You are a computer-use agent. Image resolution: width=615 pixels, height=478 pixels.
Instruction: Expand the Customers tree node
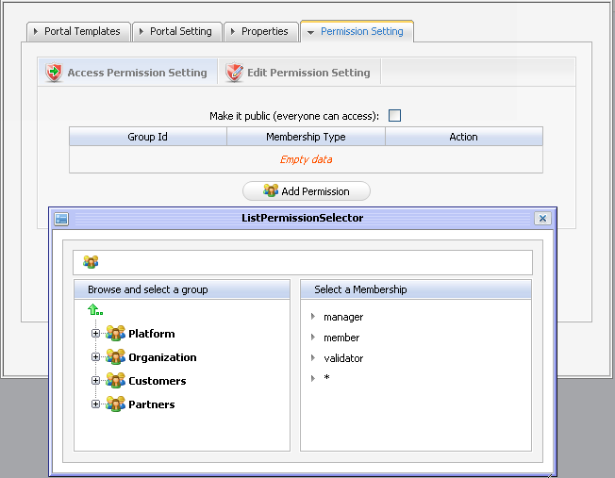[x=95, y=381]
